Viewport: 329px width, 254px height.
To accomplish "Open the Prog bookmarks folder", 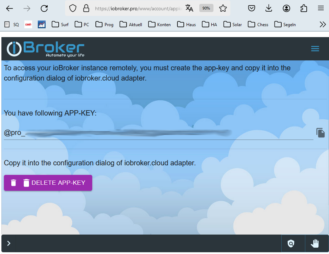I will click(x=104, y=24).
